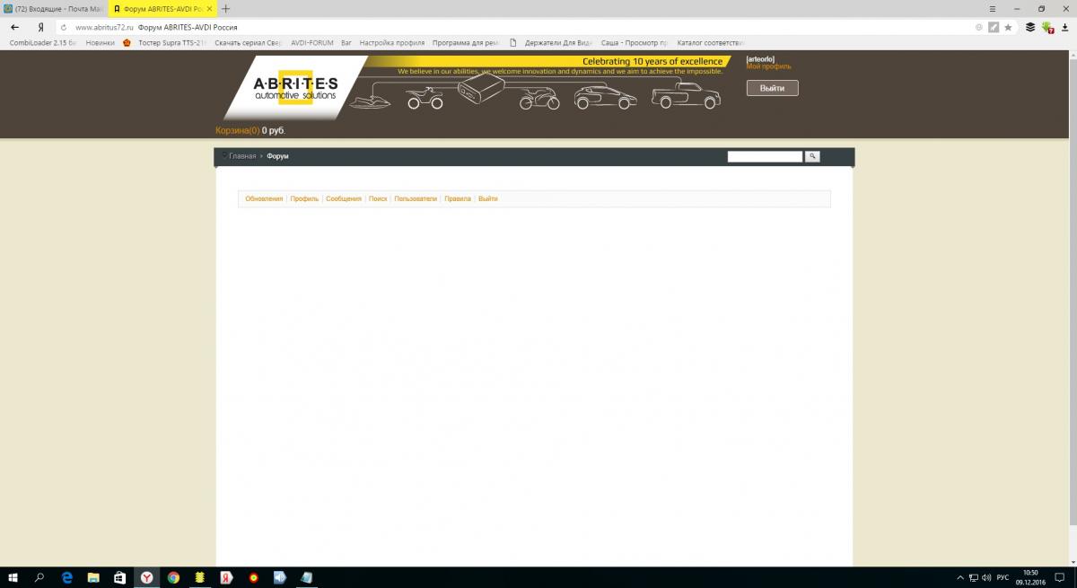Click Форум in the breadcrumb

pos(277,156)
